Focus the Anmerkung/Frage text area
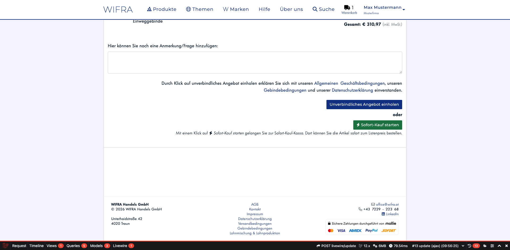This screenshot has width=510, height=250. tap(255, 63)
